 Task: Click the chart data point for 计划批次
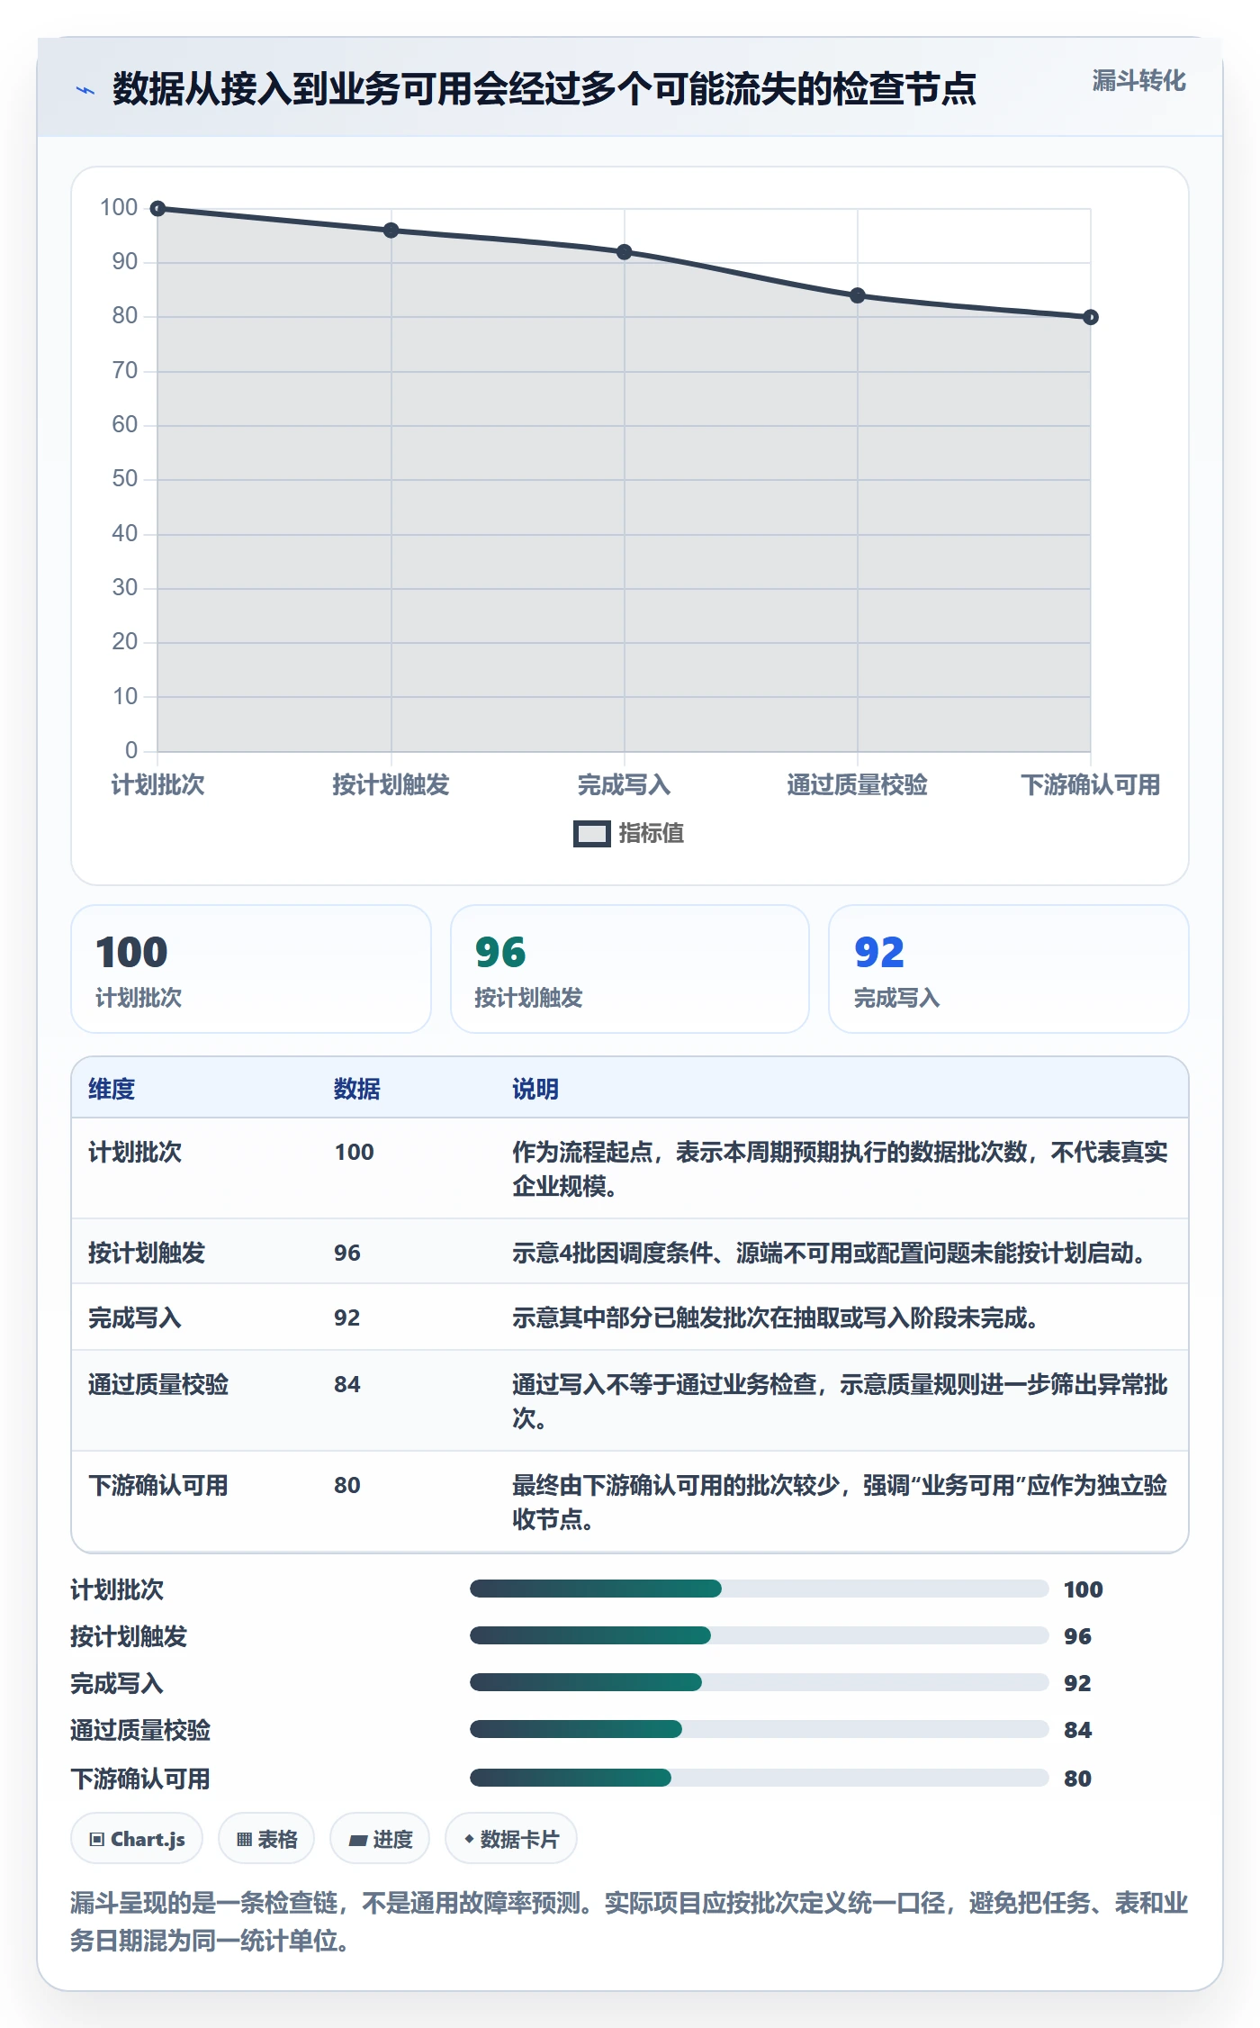click(x=157, y=209)
